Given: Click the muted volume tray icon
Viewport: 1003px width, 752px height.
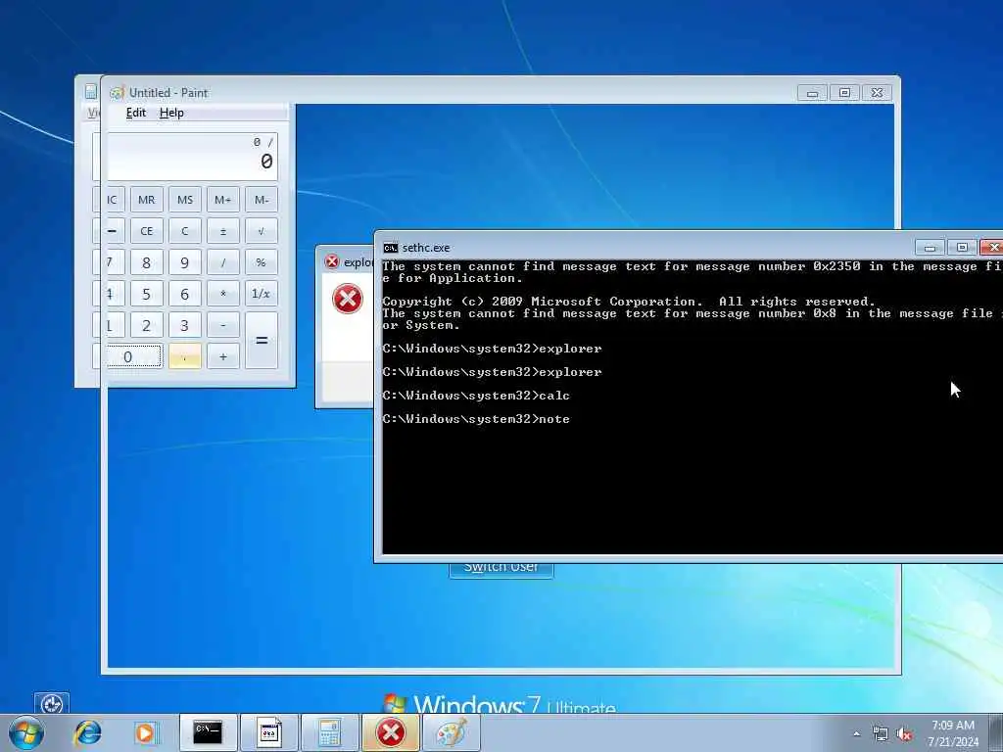Looking at the screenshot, I should point(904,733).
